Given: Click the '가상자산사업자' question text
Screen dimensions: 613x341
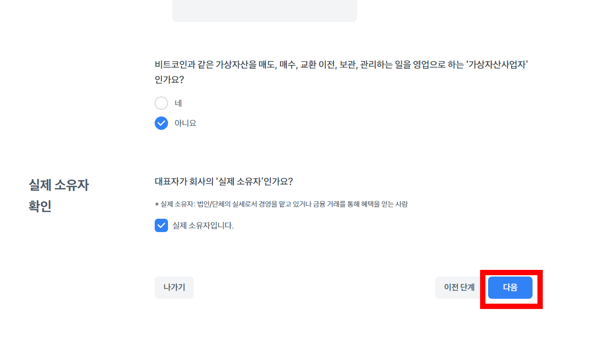Looking at the screenshot, I should coord(341,72).
